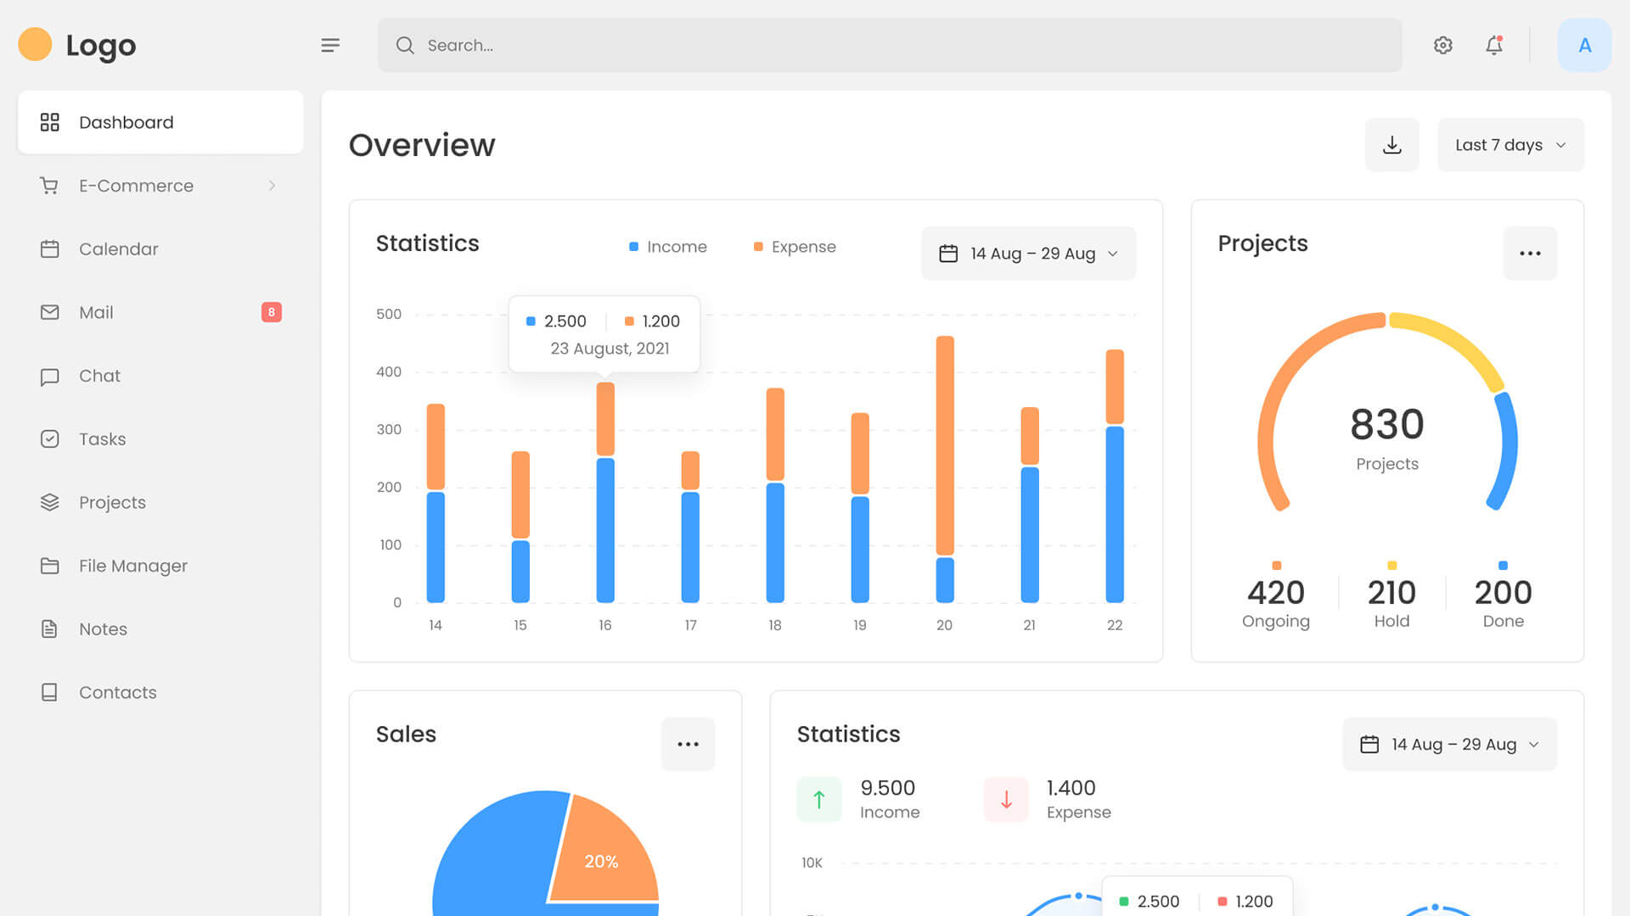
Task: Click the orange bar for day 20
Action: click(945, 445)
